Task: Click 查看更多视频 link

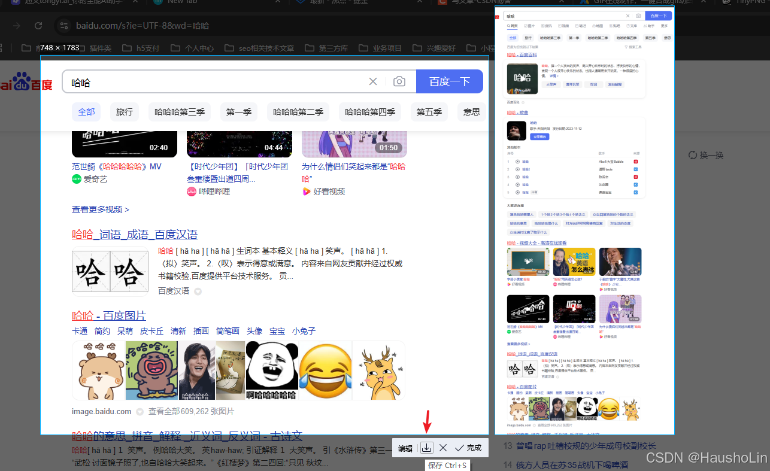Action: [x=101, y=209]
